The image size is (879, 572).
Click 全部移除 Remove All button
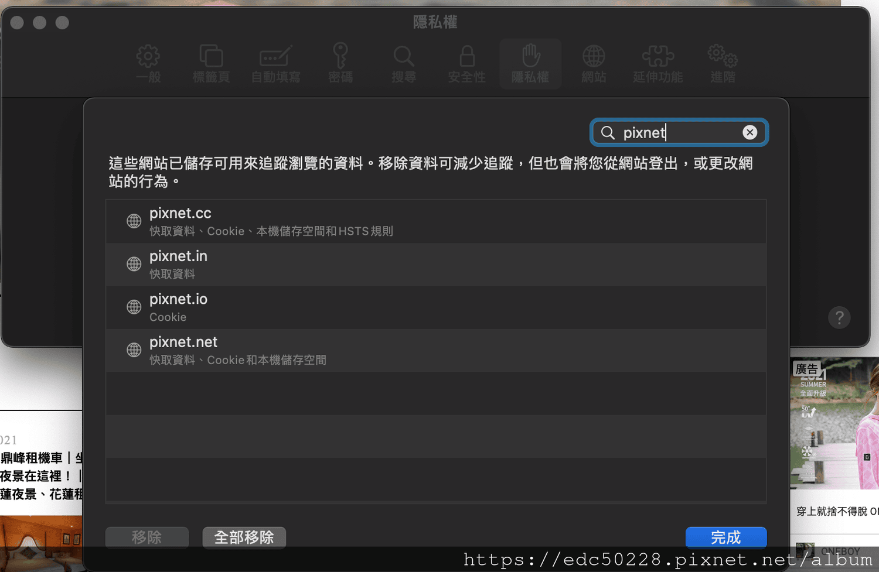pyautogui.click(x=244, y=537)
